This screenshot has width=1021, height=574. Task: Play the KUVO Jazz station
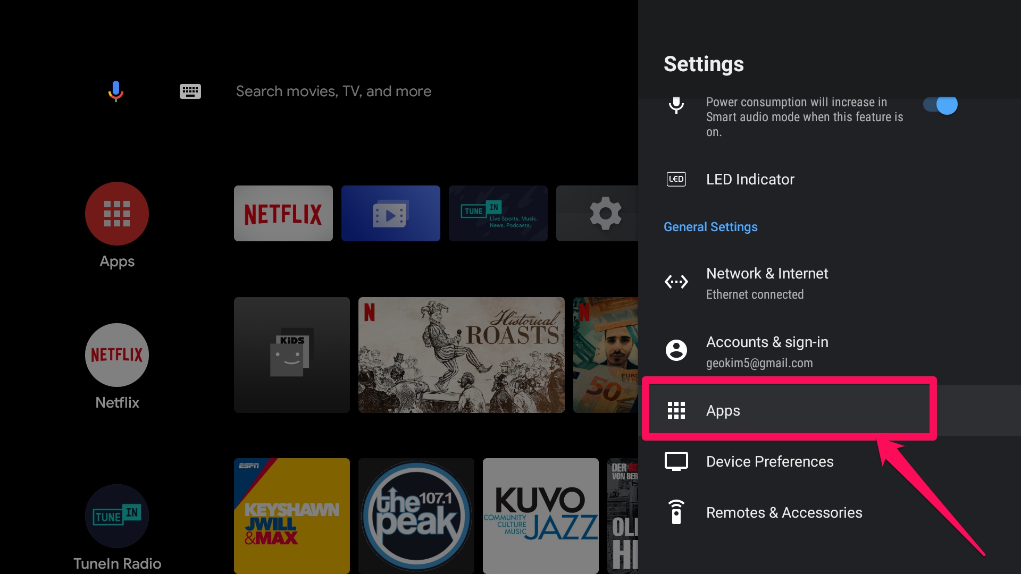tap(541, 516)
